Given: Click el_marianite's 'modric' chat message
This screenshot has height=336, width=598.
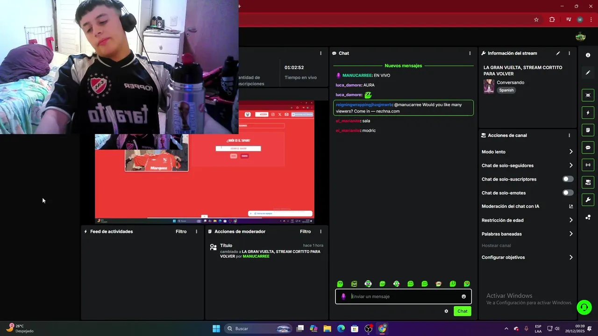Looking at the screenshot, I should coord(356,131).
